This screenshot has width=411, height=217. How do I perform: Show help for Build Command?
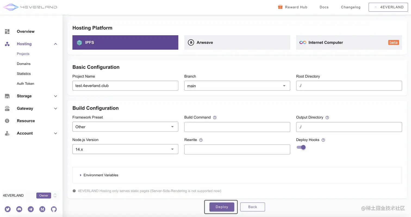pyautogui.click(x=215, y=117)
